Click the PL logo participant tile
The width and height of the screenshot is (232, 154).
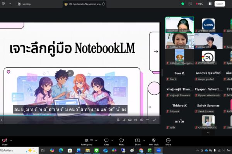pyautogui.click(x=208, y=57)
